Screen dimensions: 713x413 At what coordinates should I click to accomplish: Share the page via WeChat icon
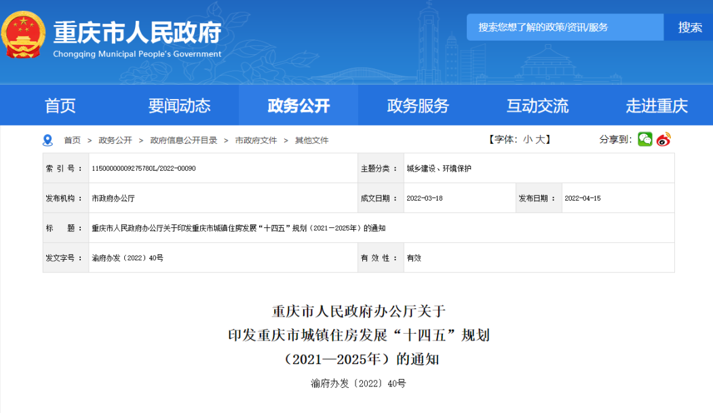coord(644,139)
